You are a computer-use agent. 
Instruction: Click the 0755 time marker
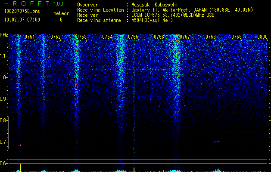pyautogui.click(x=133, y=37)
